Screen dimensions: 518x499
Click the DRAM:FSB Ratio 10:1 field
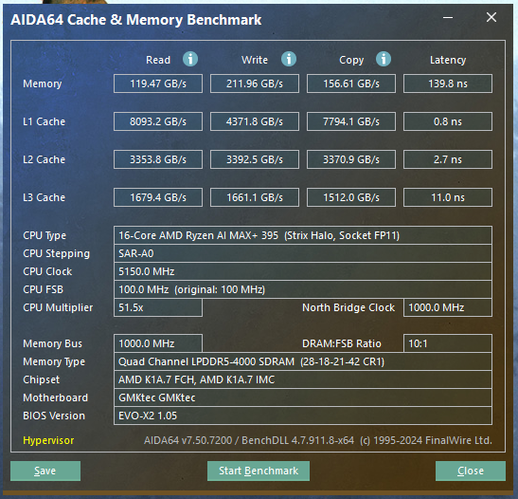(448, 343)
